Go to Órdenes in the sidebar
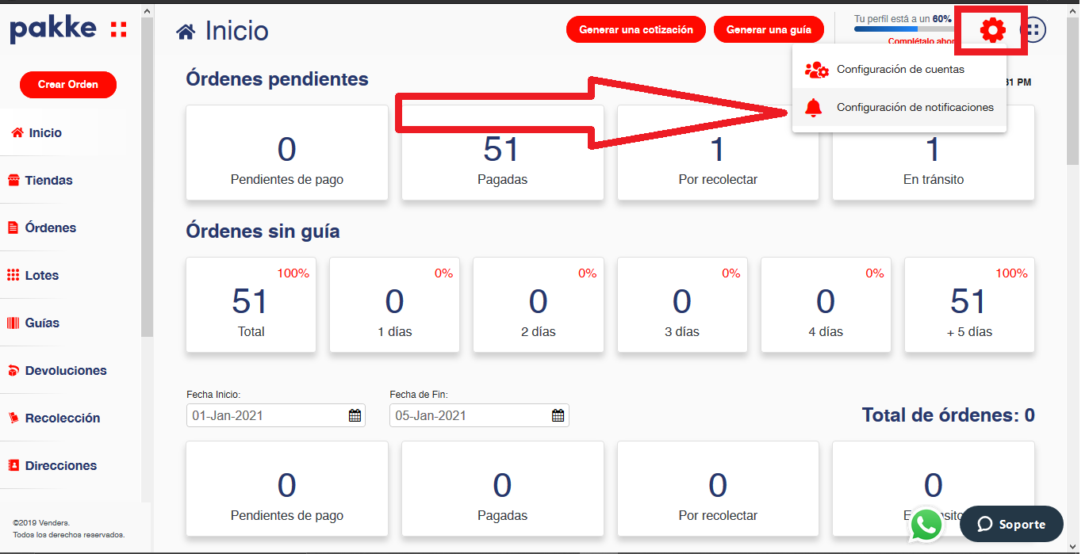The image size is (1089, 554). tap(51, 228)
